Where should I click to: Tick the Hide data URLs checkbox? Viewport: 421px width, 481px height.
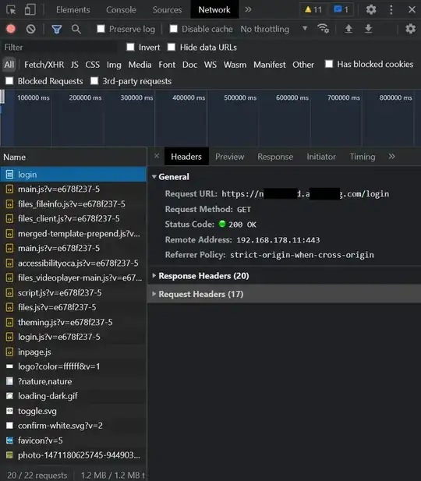pyautogui.click(x=172, y=47)
